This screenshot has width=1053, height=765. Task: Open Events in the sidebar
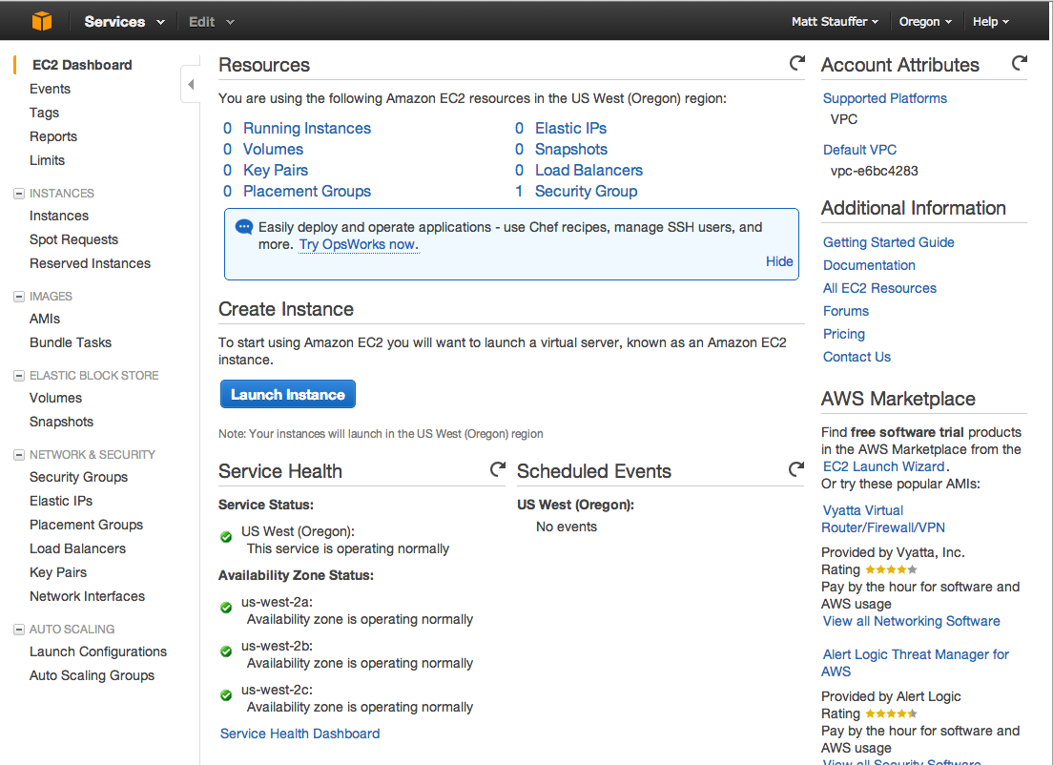tap(50, 89)
